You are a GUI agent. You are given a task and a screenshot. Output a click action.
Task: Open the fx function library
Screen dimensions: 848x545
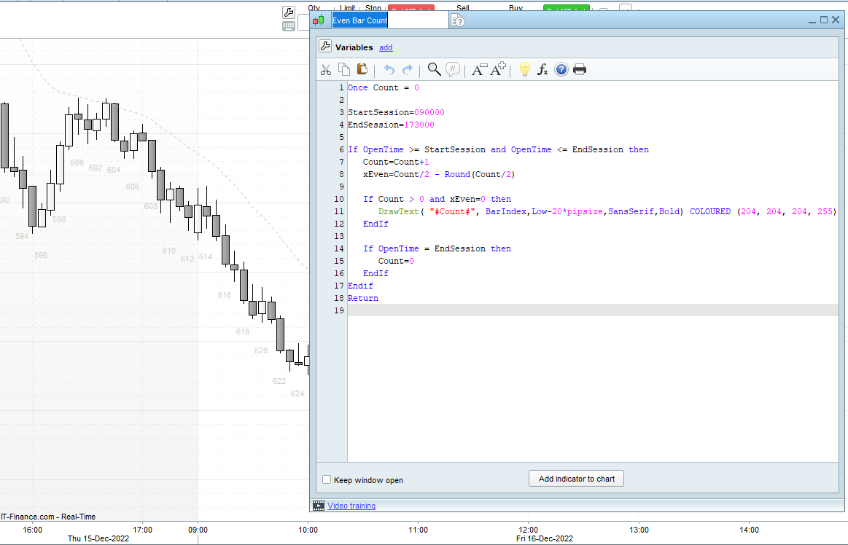click(x=542, y=70)
